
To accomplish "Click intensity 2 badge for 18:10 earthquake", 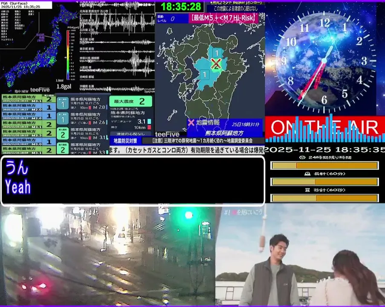I will tap(63, 148).
